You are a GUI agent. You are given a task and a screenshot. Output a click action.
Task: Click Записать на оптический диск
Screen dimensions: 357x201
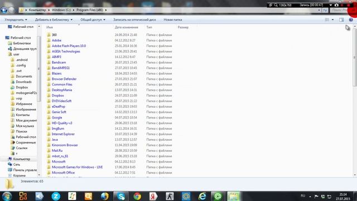[134, 20]
